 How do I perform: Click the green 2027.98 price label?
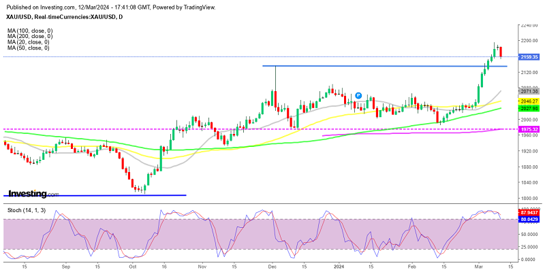tap(529, 108)
